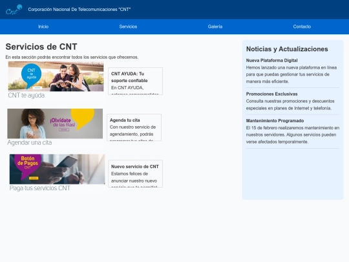Go to the Servicios navigation tab
Image resolution: width=349 pixels, height=262 pixels.
[x=128, y=27]
